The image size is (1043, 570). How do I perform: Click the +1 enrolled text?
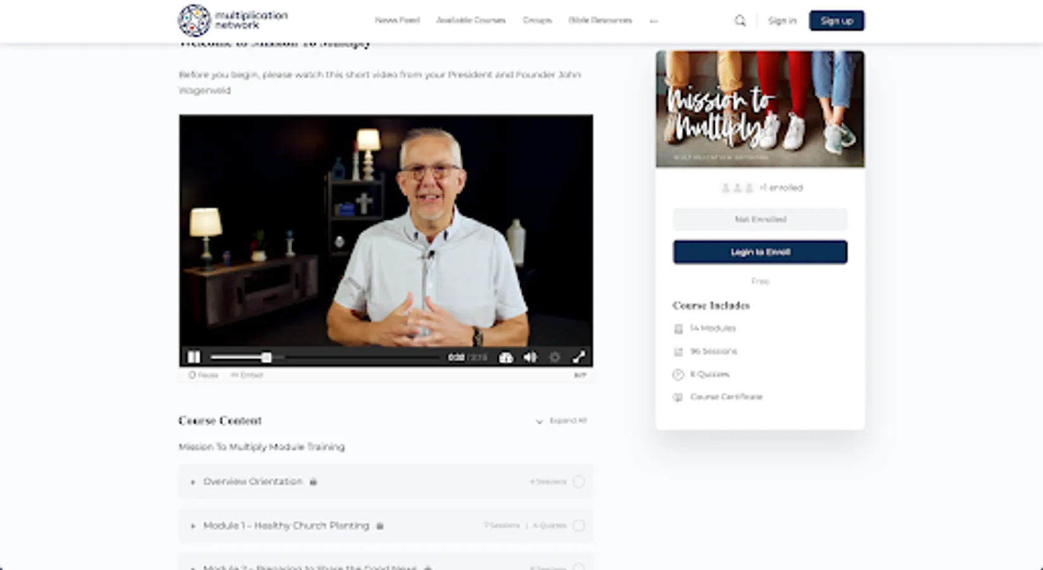781,188
